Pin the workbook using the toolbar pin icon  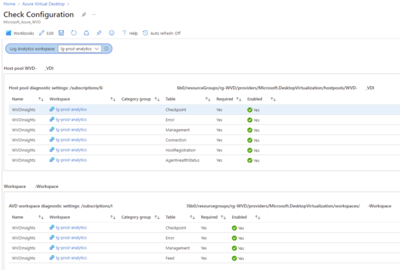tap(99, 33)
